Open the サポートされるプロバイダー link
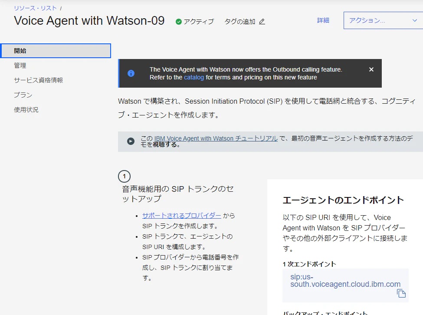Viewport: 423px width, 315px height. point(182,216)
